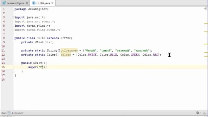Image resolution: width=208 pixels, height=117 pixels.
Task: Click the hide tool window icon beside the gear
Action: click(204, 113)
